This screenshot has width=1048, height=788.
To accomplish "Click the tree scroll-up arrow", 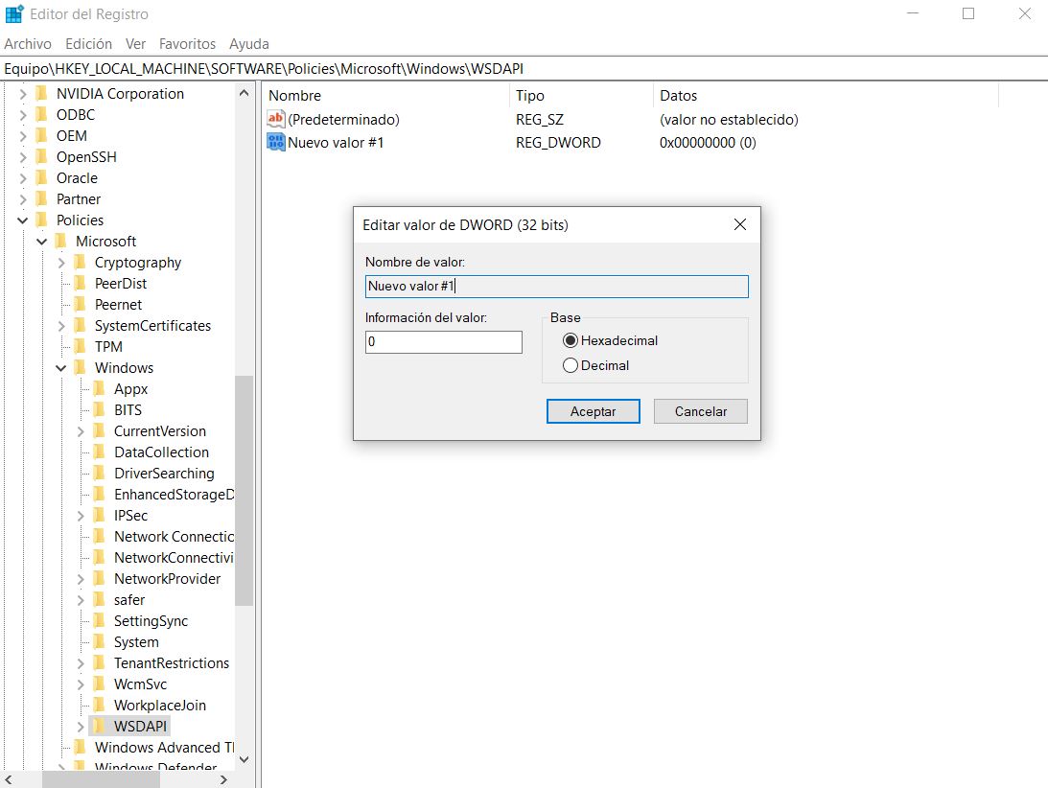I will (x=244, y=93).
